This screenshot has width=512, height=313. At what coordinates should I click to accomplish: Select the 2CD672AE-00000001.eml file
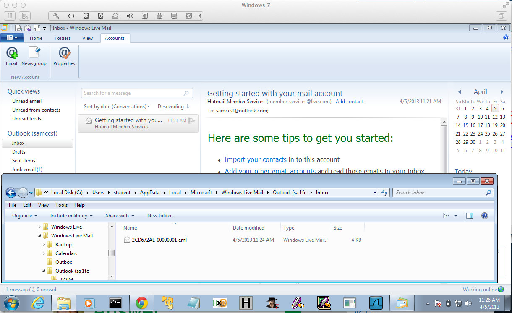tap(159, 240)
